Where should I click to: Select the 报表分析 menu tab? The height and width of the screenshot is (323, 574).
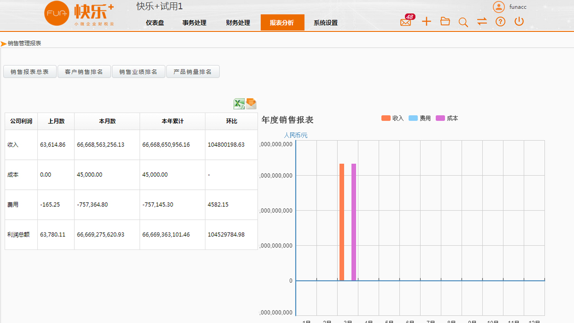(282, 23)
